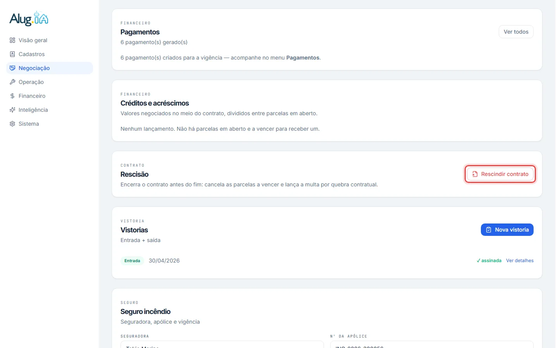This screenshot has width=558, height=348.
Task: Click the Seguradora input field
Action: tap(222, 345)
